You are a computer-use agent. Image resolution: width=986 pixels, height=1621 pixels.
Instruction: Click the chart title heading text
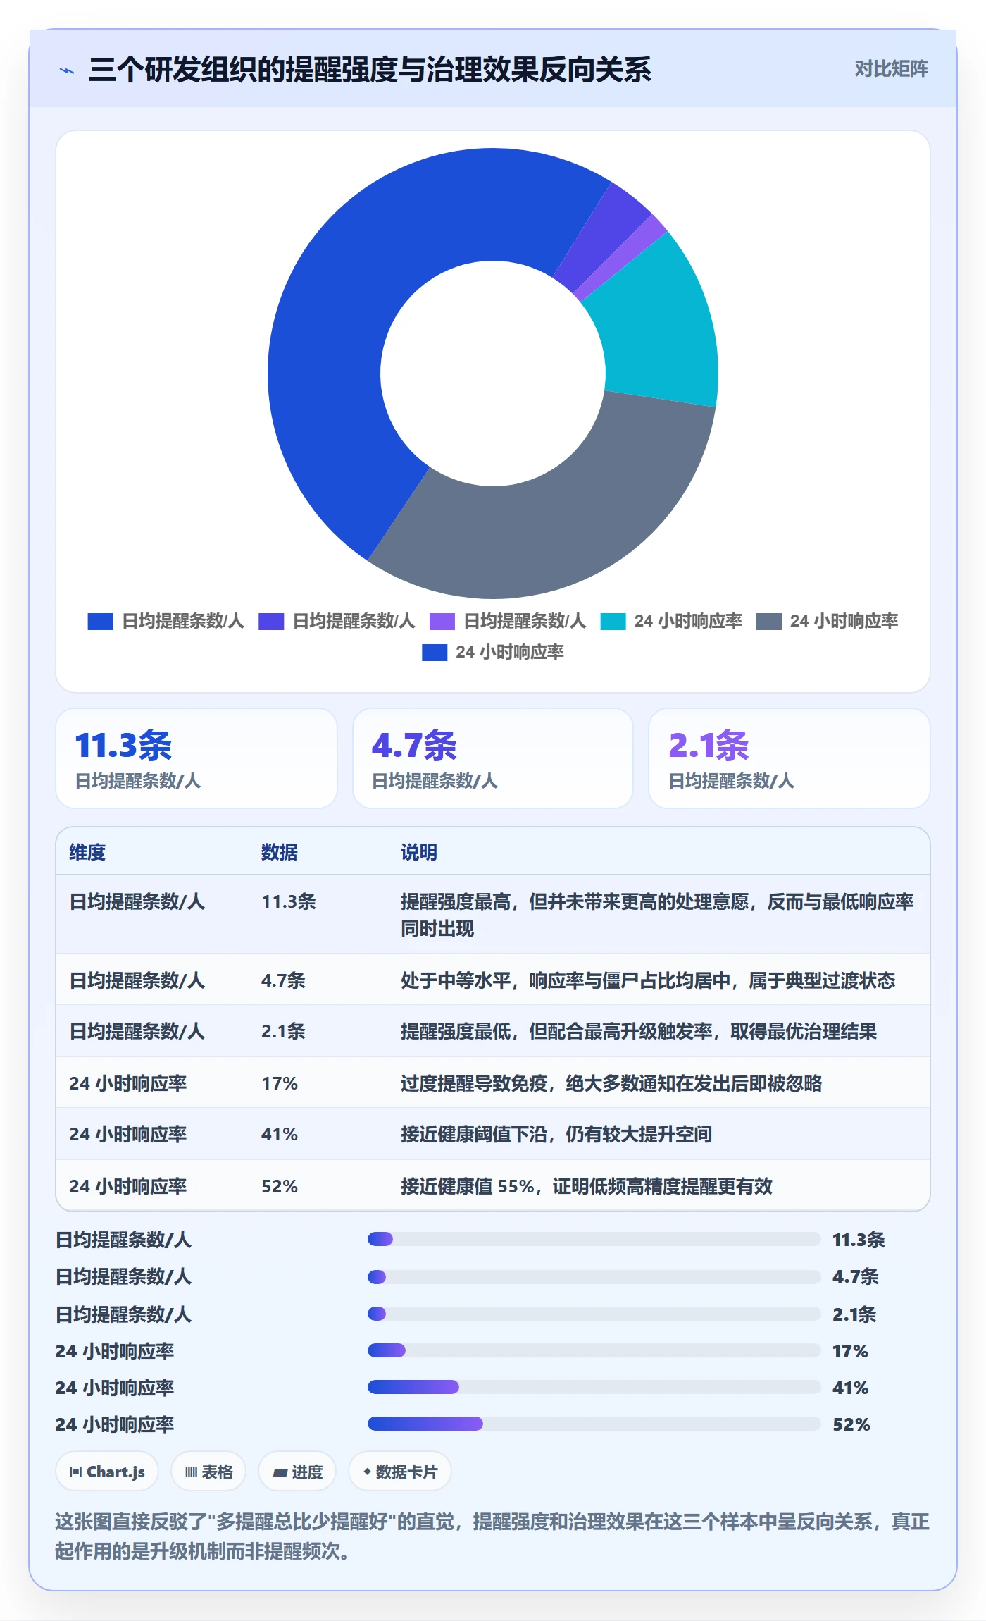click(370, 70)
